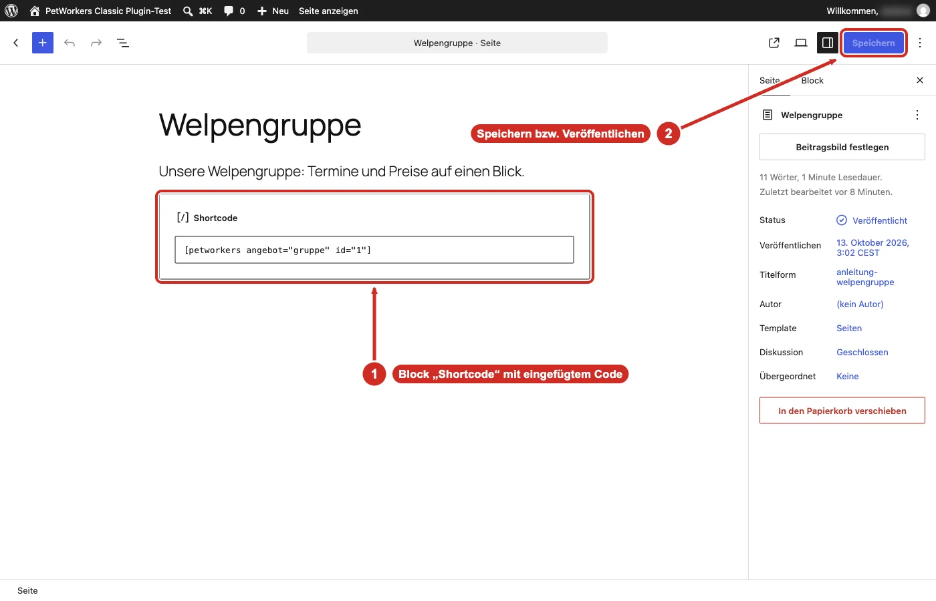Change the Seiten template
Image resolution: width=936 pixels, height=601 pixels.
[x=849, y=328]
